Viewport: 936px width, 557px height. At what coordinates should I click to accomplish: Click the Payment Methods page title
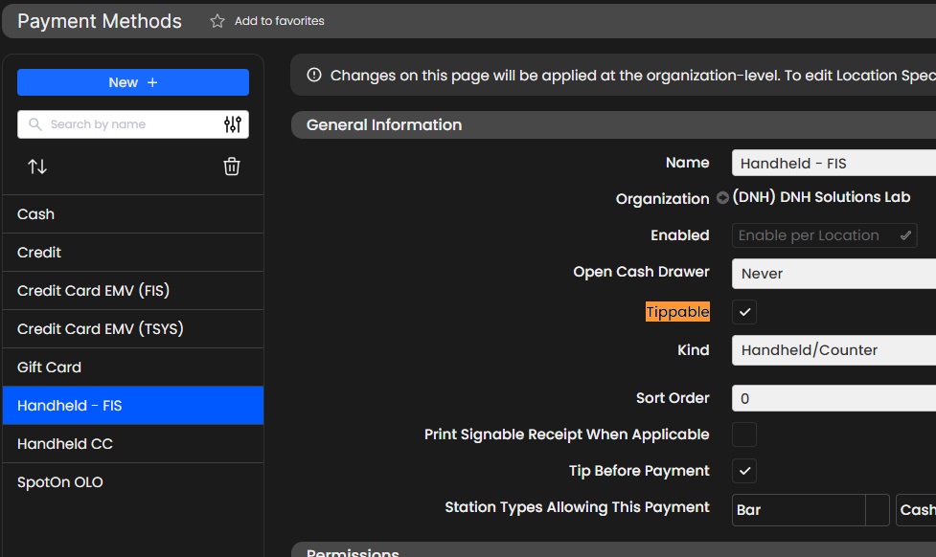[x=100, y=21]
